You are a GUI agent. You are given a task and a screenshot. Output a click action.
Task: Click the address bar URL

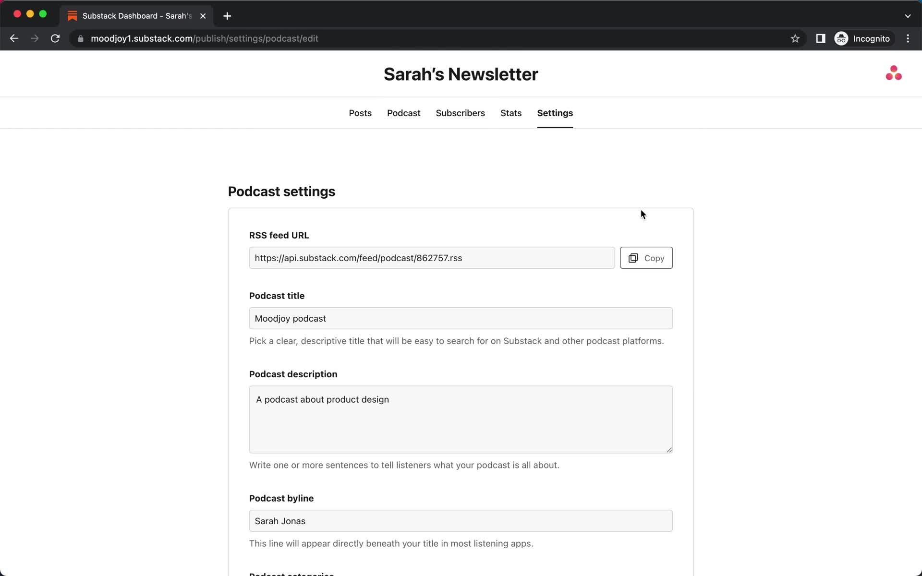pyautogui.click(x=204, y=38)
